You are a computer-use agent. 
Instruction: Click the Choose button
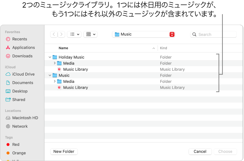click(x=225, y=152)
